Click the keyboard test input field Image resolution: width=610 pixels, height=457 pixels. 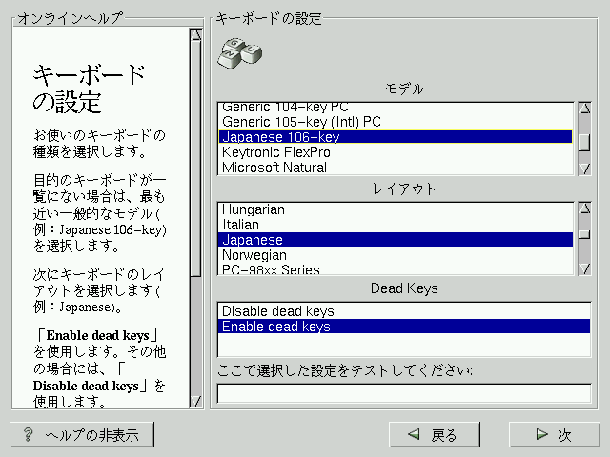coord(402,393)
